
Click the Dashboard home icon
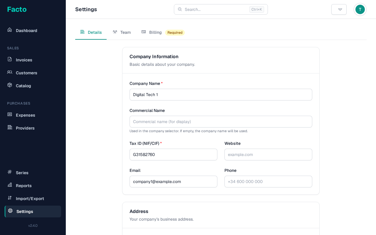pyautogui.click(x=10, y=30)
